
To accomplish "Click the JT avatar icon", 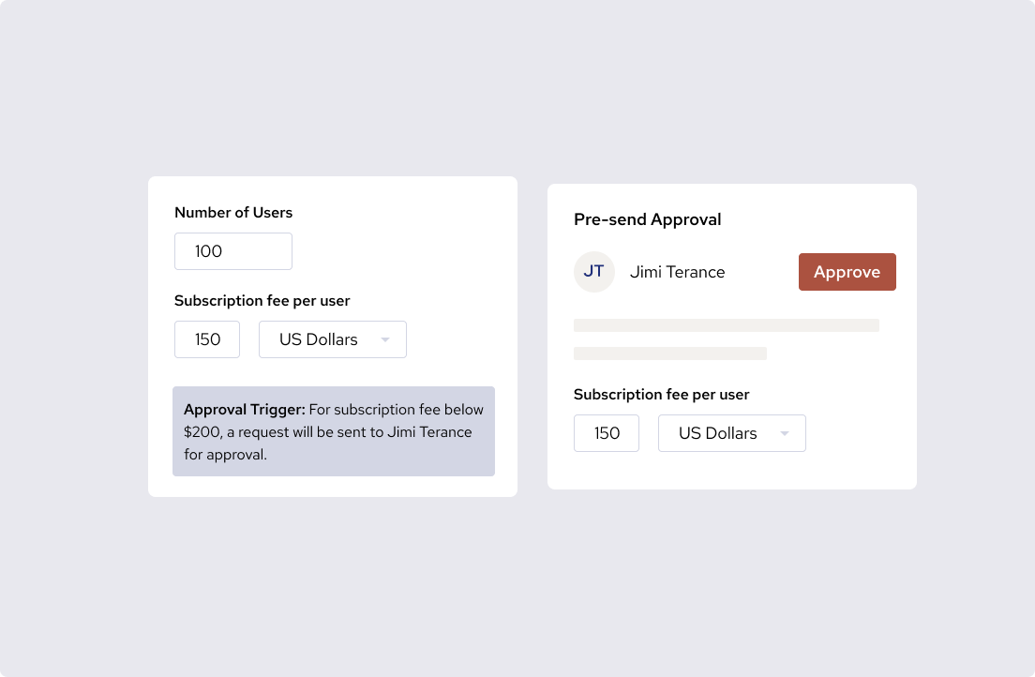I will tap(593, 272).
